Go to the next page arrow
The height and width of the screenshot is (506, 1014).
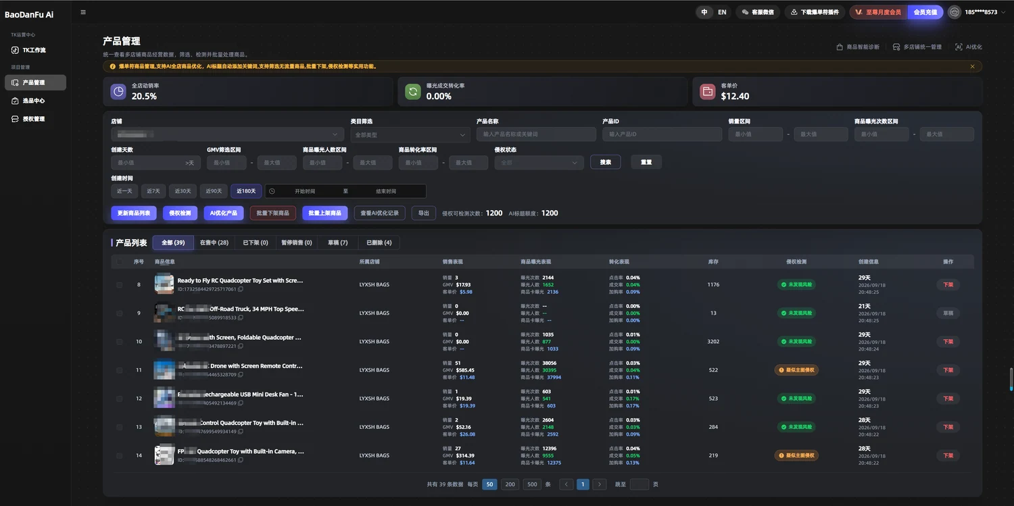click(x=599, y=484)
